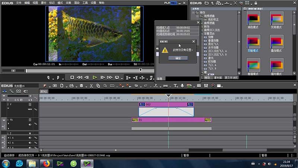Switch to the 素材库 tab
The height and width of the screenshot is (168, 298).
click(x=218, y=77)
